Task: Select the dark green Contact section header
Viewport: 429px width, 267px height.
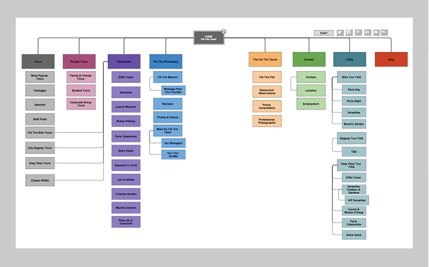Action: (x=309, y=60)
